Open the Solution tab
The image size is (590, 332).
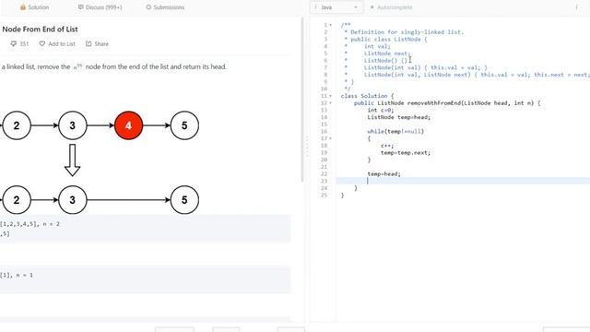(34, 7)
